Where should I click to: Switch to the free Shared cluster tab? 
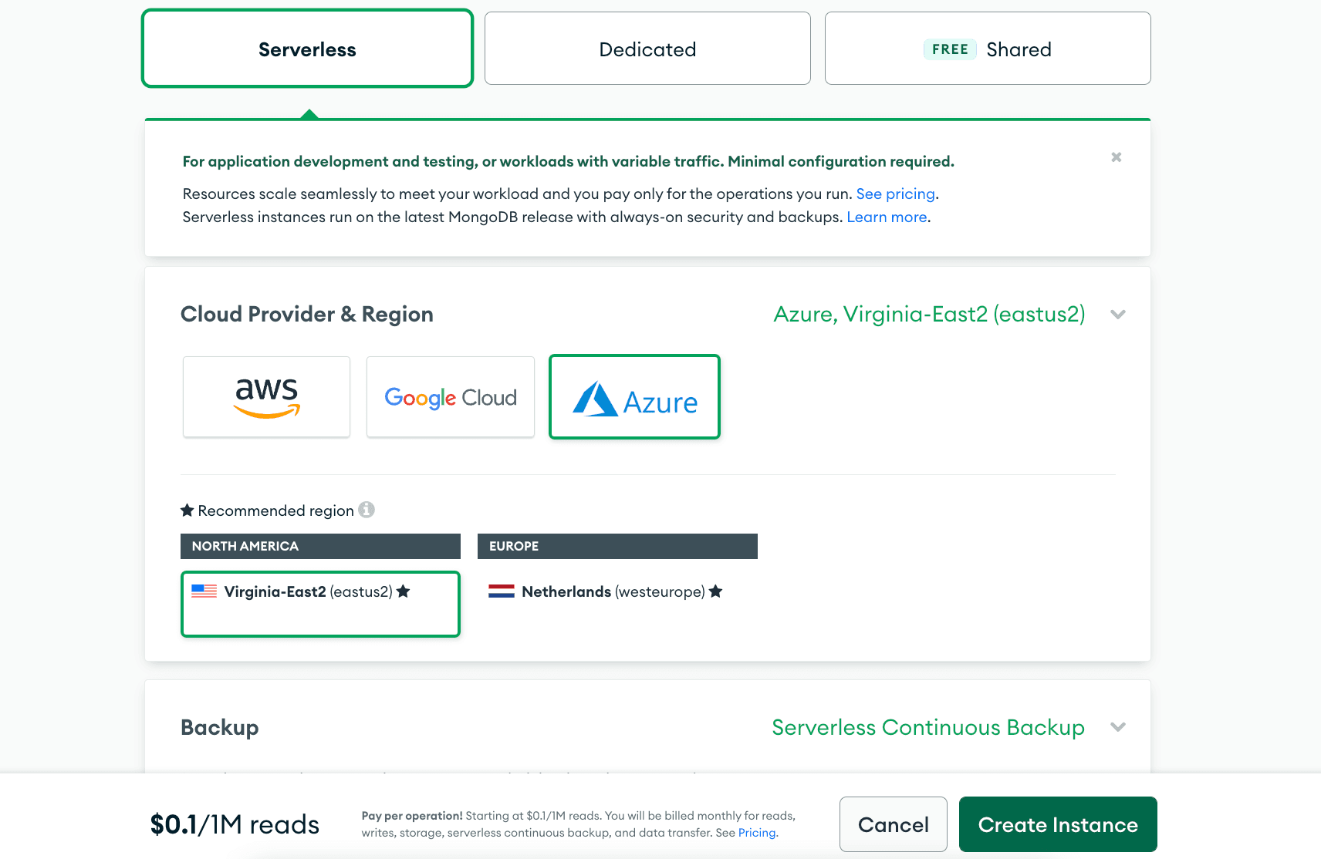[x=988, y=49]
